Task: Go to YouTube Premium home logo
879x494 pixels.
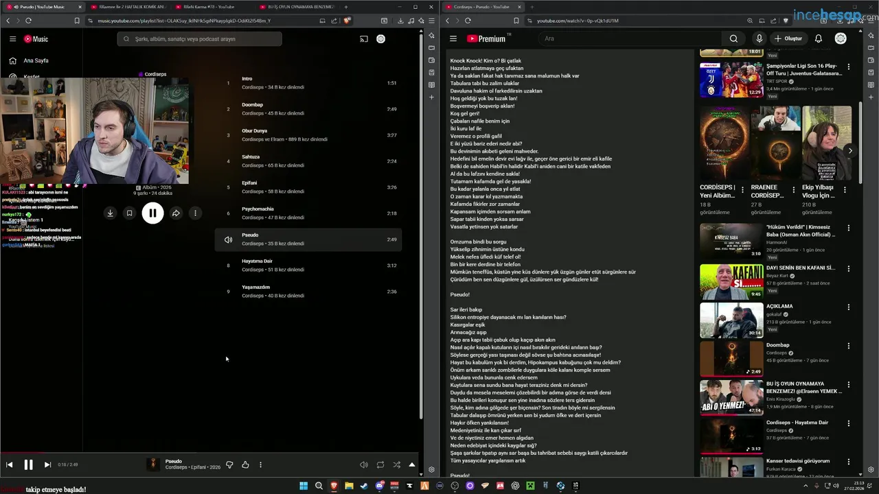Action: 486,38
